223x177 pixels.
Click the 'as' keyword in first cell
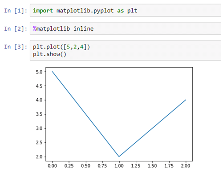click(x=121, y=11)
